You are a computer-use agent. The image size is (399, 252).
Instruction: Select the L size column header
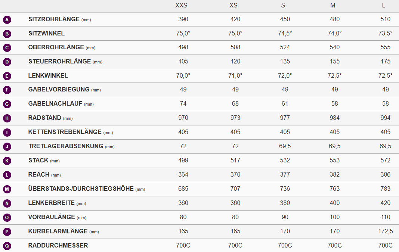(x=383, y=5)
